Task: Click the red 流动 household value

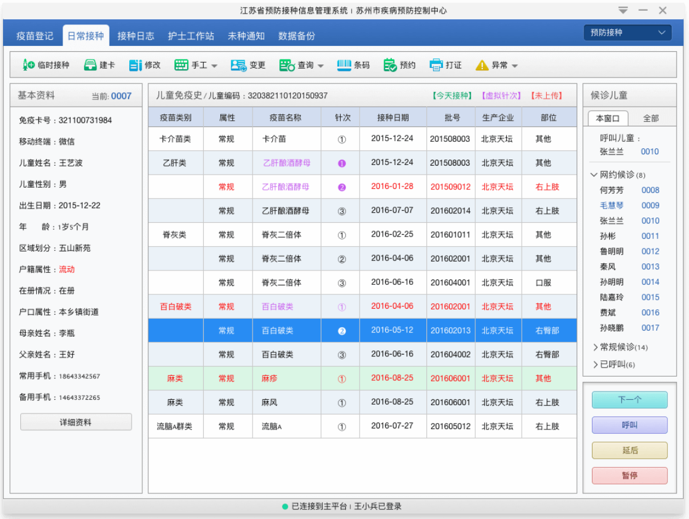Action: (x=67, y=269)
